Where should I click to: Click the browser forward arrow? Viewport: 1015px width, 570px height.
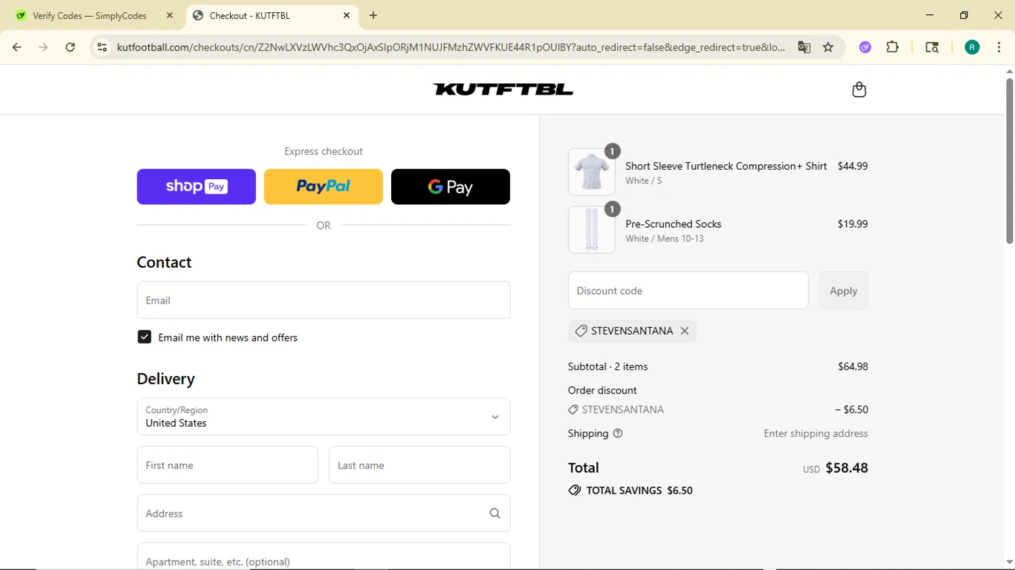coord(43,47)
